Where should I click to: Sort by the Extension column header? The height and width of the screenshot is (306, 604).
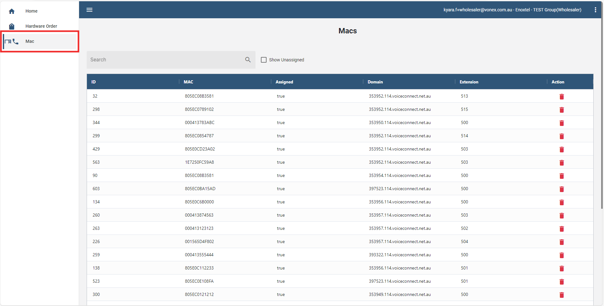click(469, 82)
